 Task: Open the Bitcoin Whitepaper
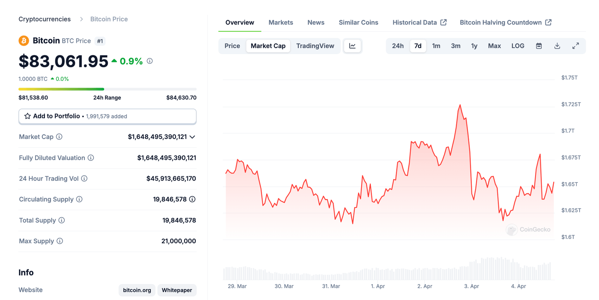(177, 290)
